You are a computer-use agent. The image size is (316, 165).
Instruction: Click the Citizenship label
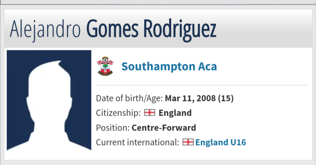(118, 113)
